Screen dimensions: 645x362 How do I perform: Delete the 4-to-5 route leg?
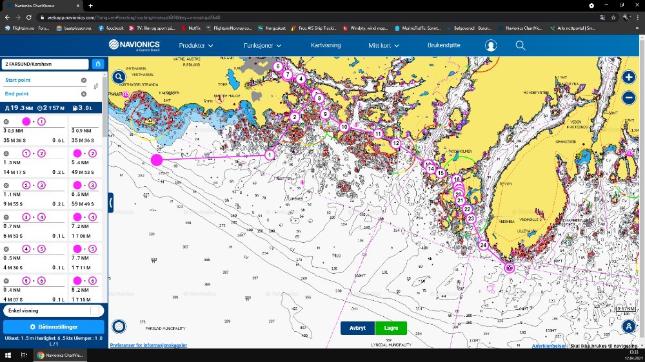tap(6, 249)
